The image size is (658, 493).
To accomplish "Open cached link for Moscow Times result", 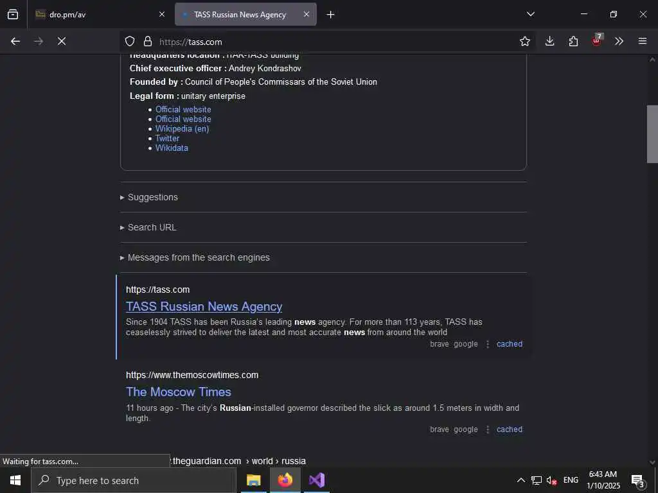I will coord(510,429).
